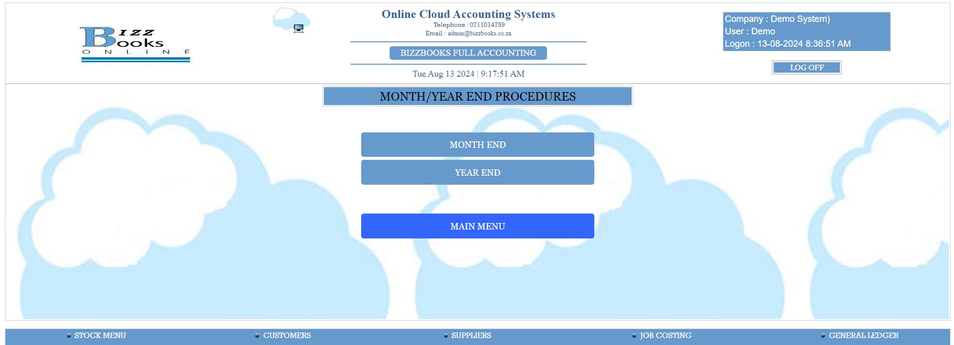Click the admin@bizzbooks.co.za email address
954x345 pixels.
[x=479, y=33]
